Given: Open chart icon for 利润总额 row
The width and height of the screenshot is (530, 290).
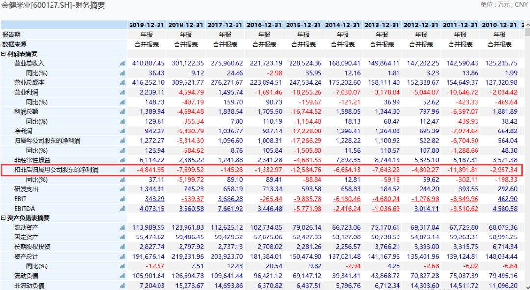Looking at the screenshot, I should point(122,111).
